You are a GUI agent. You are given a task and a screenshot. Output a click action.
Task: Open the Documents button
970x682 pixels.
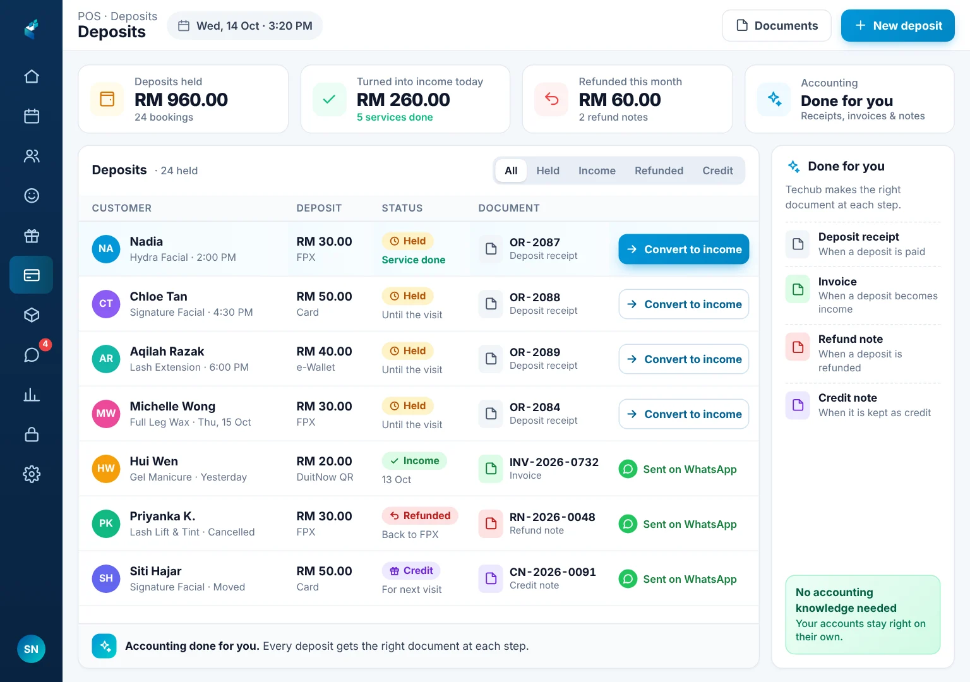point(777,26)
